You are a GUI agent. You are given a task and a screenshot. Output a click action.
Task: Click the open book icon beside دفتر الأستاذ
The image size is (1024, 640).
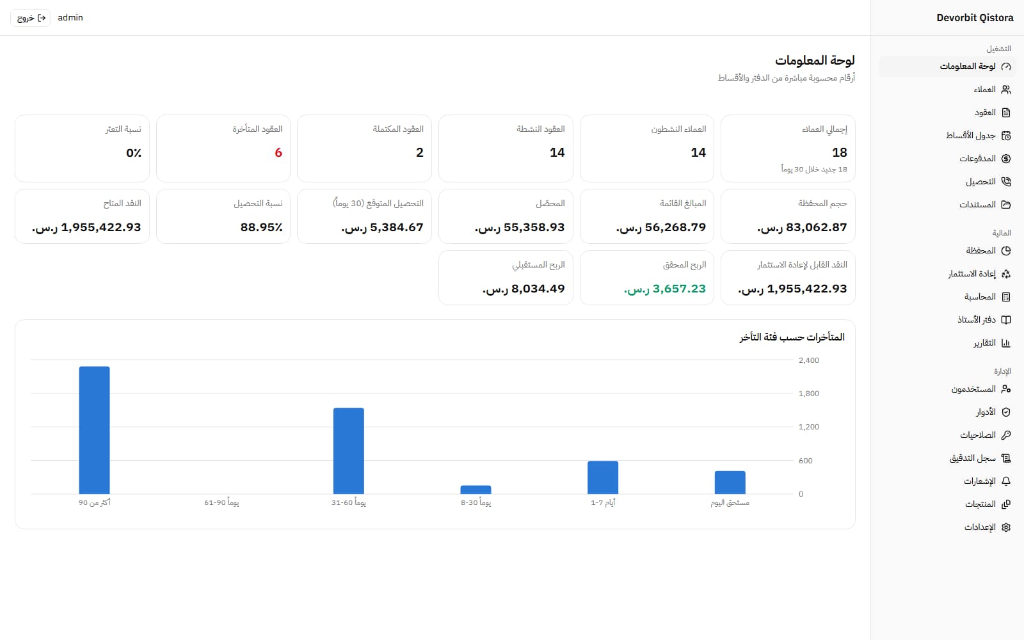point(1006,320)
